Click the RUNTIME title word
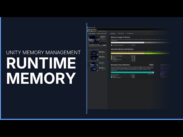Viewport: 183px width, 137px height. click(x=41, y=63)
